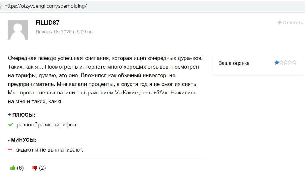Click the МИНУСЫ section heading
Screen dimensions: 305x176
tap(22, 140)
